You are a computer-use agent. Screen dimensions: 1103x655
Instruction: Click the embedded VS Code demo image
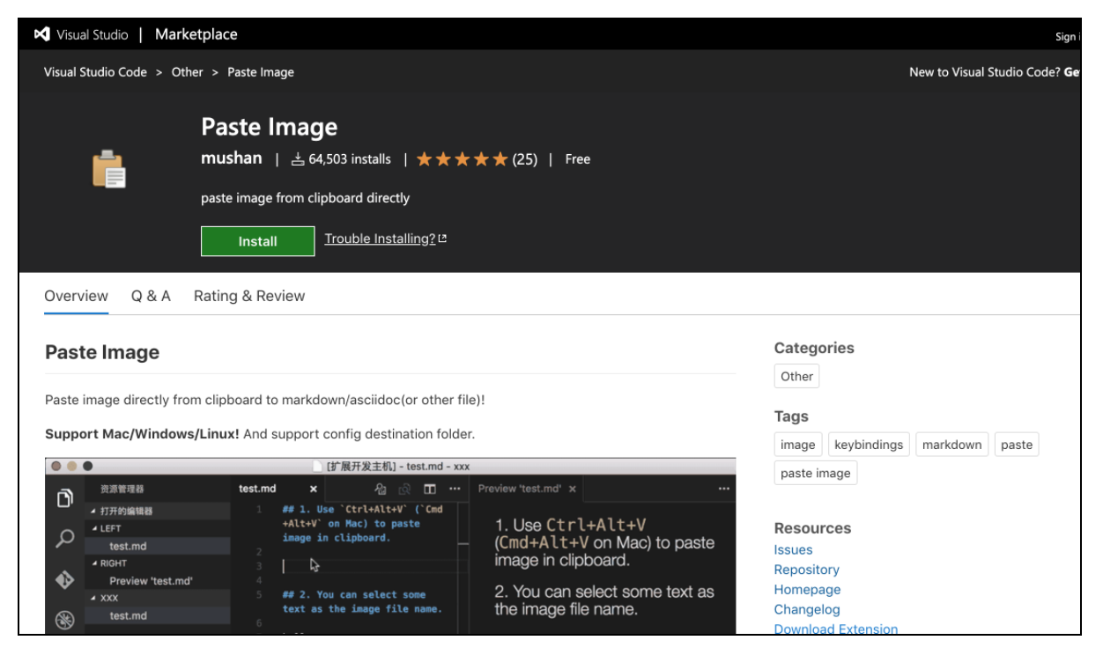point(390,546)
